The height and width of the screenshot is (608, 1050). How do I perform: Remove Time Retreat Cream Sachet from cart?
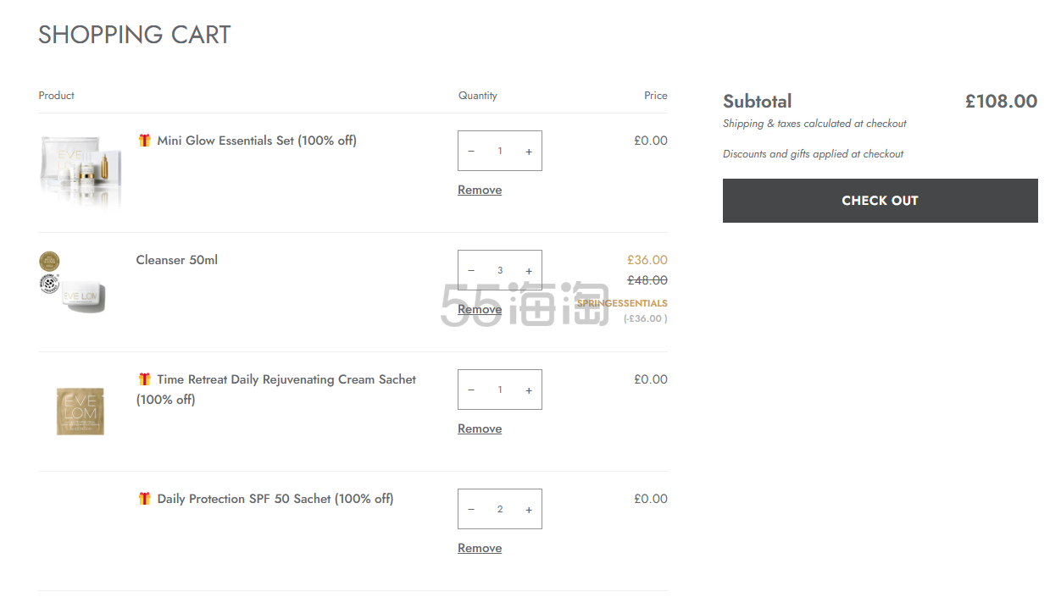(x=480, y=429)
